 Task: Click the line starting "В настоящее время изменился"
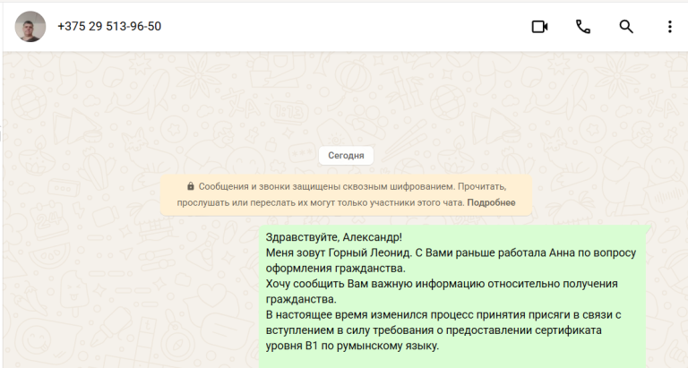click(x=443, y=315)
